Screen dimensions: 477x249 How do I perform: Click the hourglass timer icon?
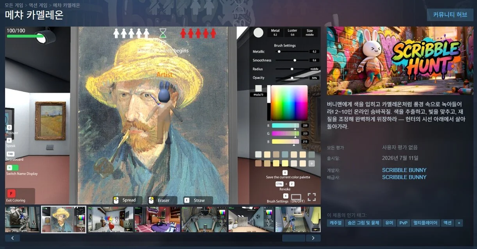(x=163, y=33)
